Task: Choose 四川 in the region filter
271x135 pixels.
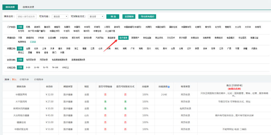Action: [149, 49]
